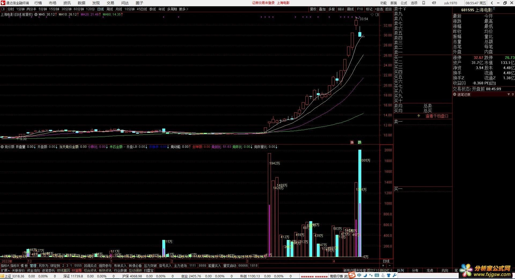Toggle the circle icon before 竞价额 indicator
515x279 pixels.
[x=2, y=147]
